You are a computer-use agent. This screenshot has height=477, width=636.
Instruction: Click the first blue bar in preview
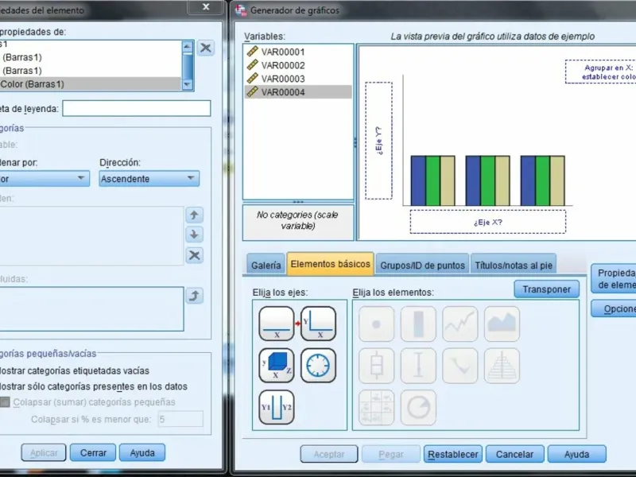(418, 180)
